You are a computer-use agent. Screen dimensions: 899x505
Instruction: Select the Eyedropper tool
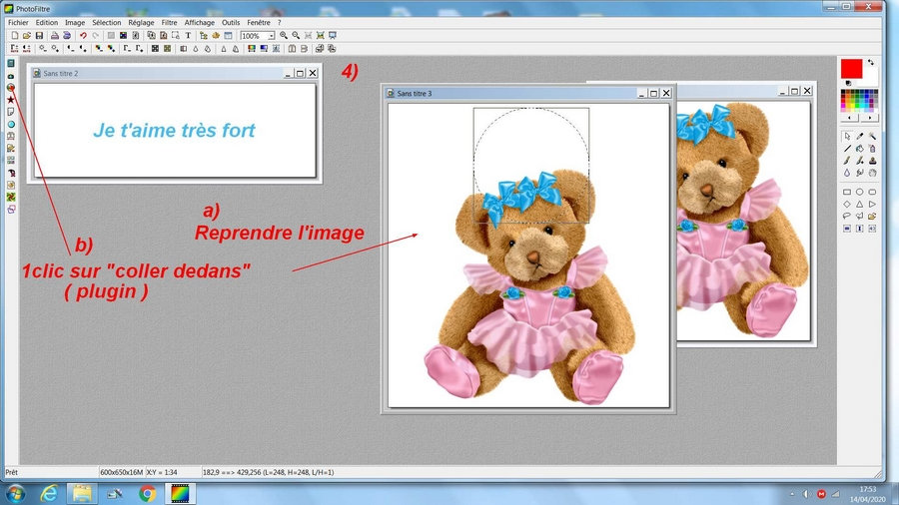click(x=860, y=137)
